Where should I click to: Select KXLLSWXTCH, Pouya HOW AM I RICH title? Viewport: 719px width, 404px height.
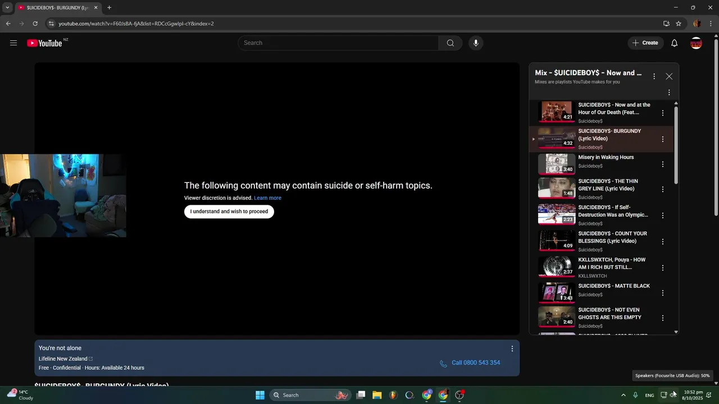pos(612,264)
